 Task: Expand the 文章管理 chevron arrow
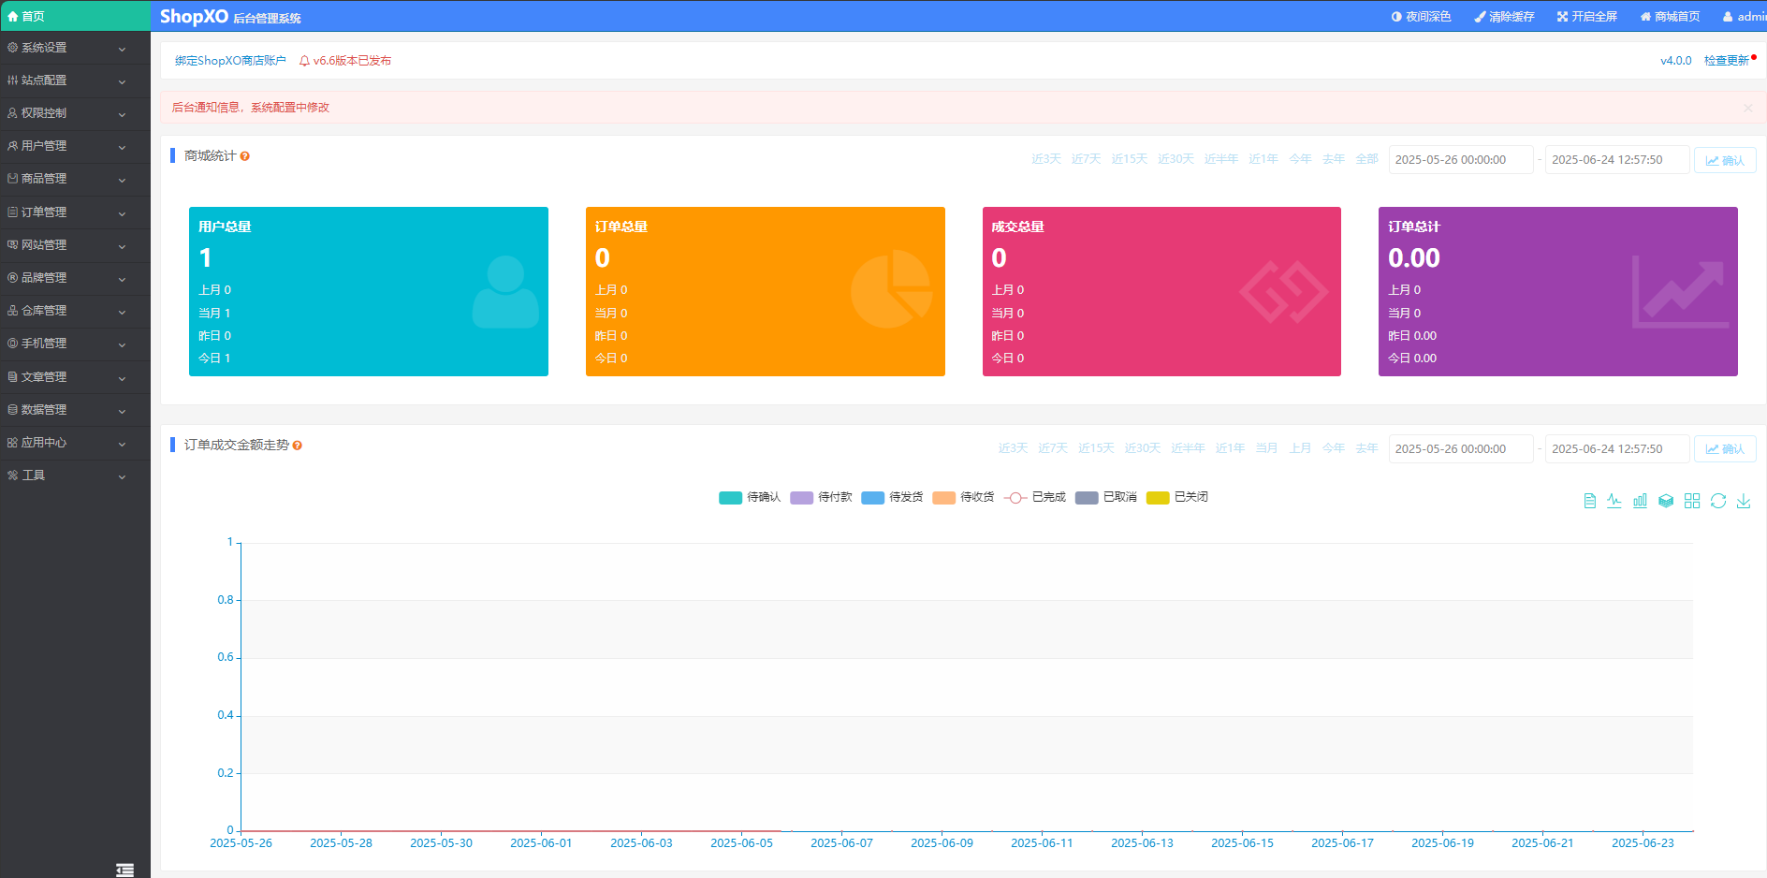pyautogui.click(x=122, y=379)
